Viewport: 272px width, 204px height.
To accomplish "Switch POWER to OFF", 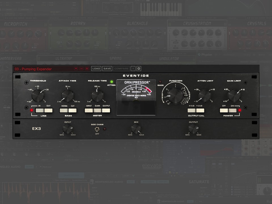I will (x=224, y=110).
